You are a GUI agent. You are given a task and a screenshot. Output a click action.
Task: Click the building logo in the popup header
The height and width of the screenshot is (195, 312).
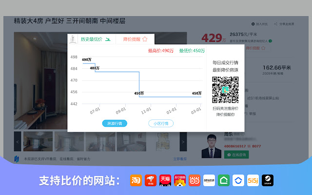coord(73,39)
